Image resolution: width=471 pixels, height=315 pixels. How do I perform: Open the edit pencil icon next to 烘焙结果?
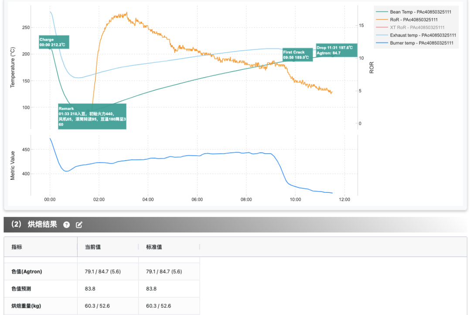click(79, 225)
